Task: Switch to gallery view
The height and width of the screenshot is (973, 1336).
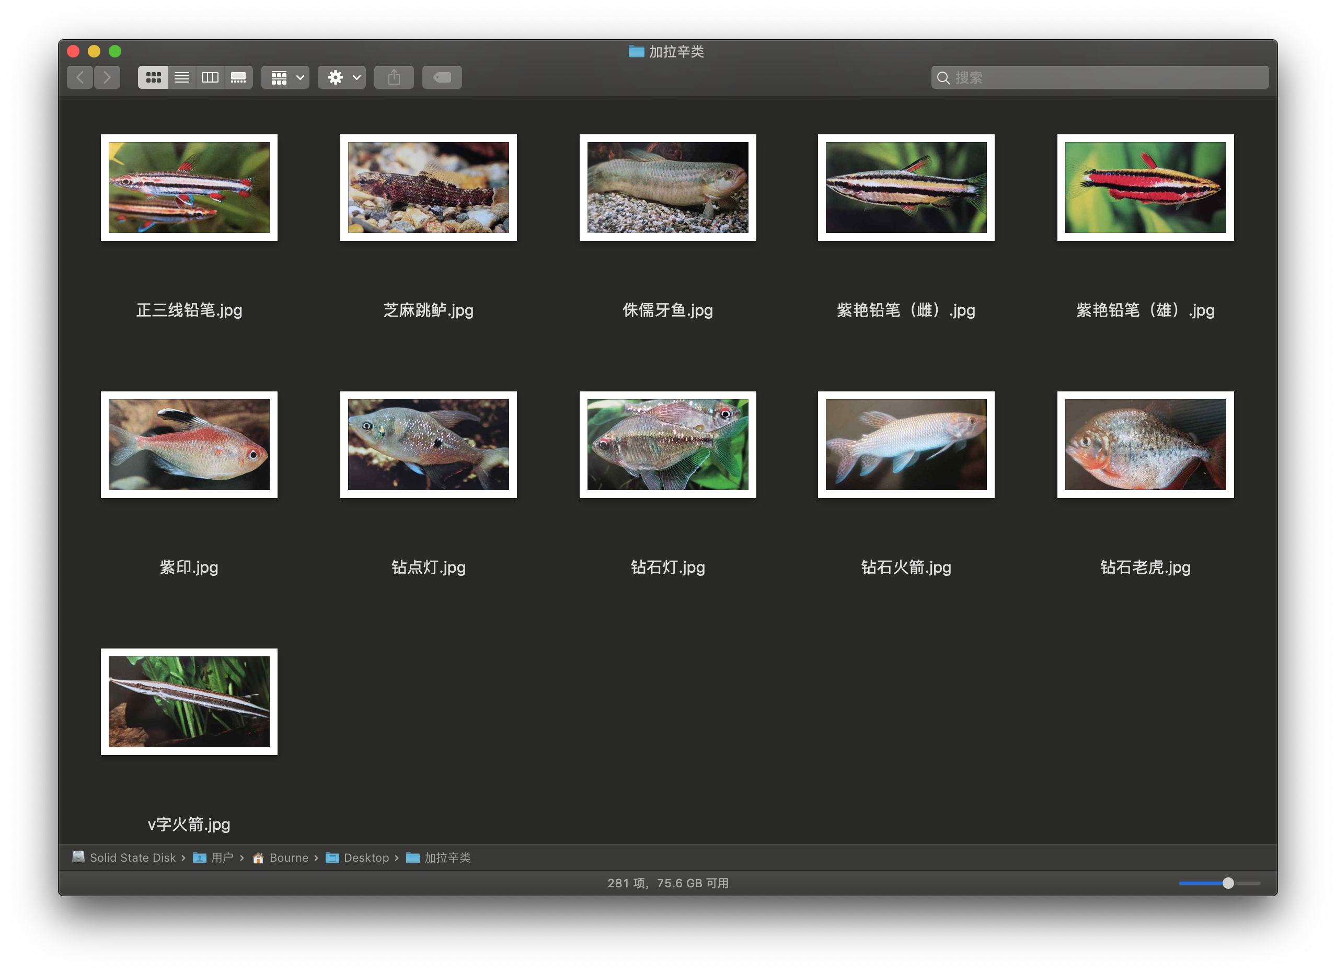Action: point(238,77)
